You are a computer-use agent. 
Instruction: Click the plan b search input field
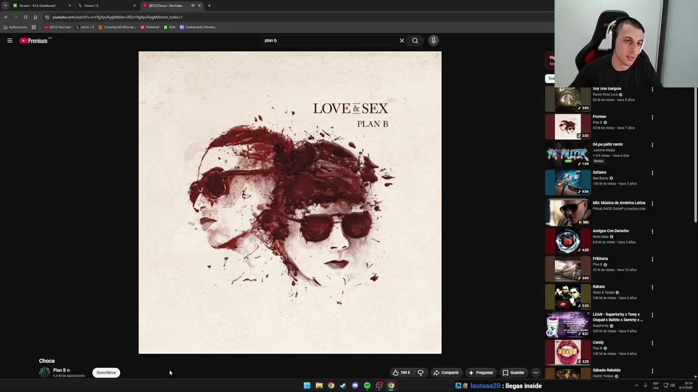click(330, 40)
